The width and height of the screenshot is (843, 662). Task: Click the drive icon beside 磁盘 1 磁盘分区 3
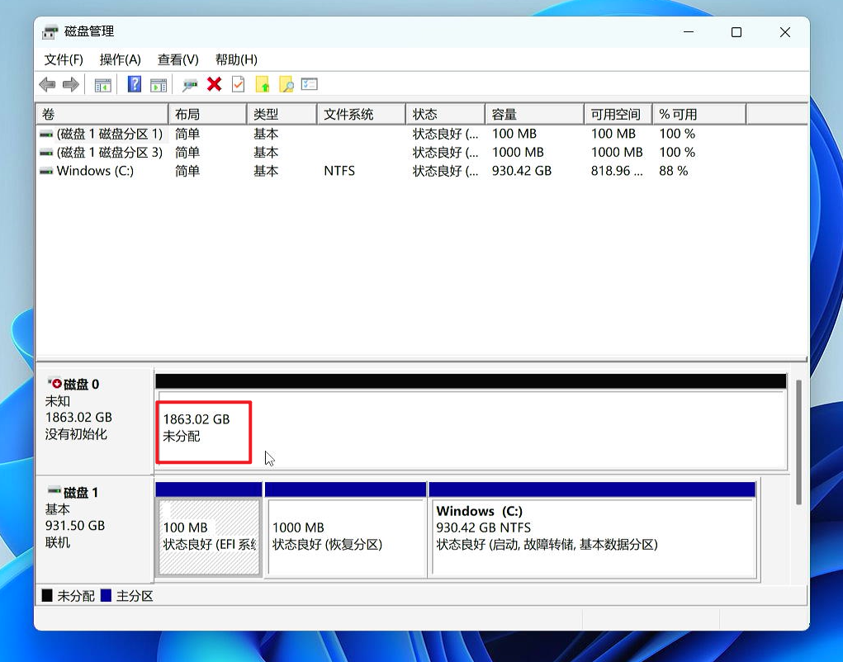point(46,154)
